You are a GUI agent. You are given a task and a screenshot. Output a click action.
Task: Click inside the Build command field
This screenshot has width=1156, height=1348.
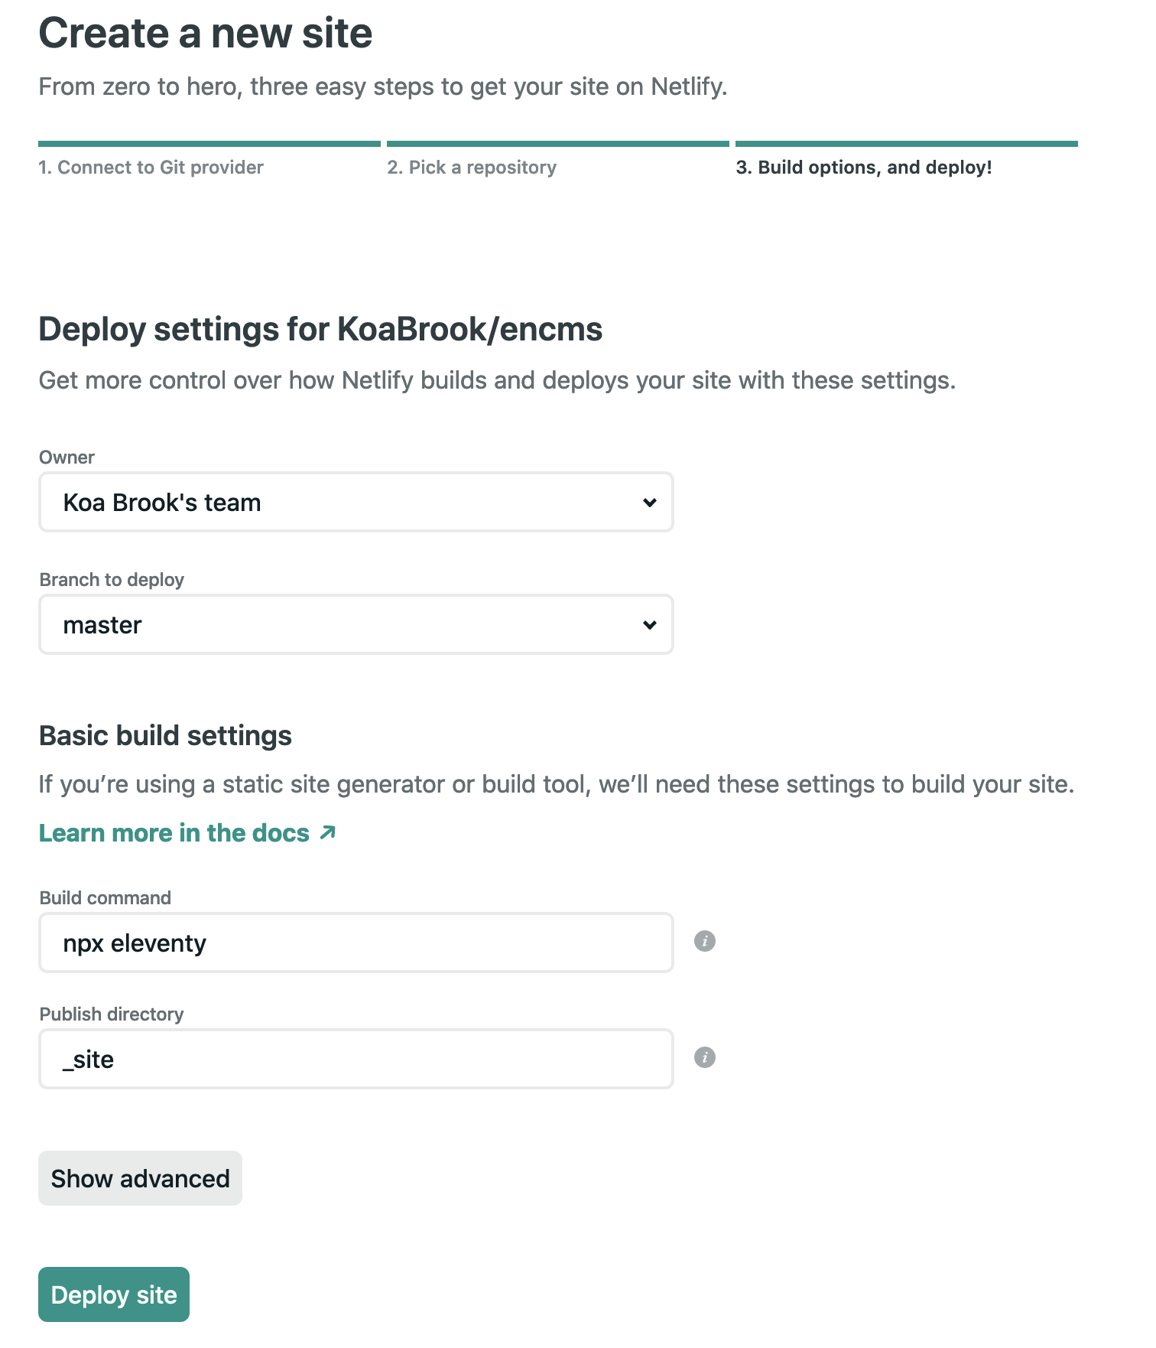point(356,943)
